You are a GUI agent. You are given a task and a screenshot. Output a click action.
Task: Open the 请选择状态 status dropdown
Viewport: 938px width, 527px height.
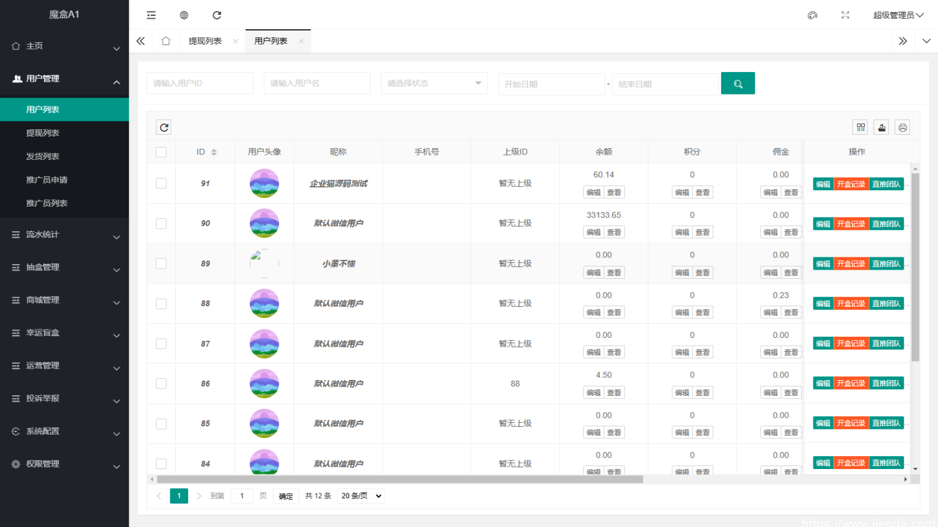[x=434, y=83]
